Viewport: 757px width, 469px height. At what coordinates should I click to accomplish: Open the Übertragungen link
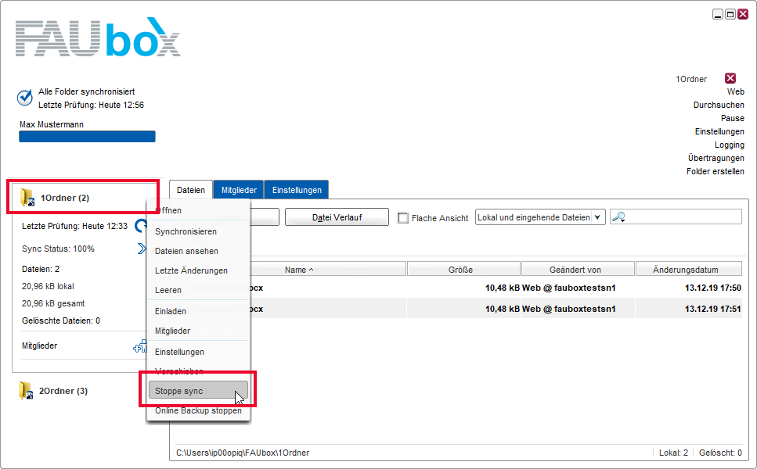[x=716, y=158]
